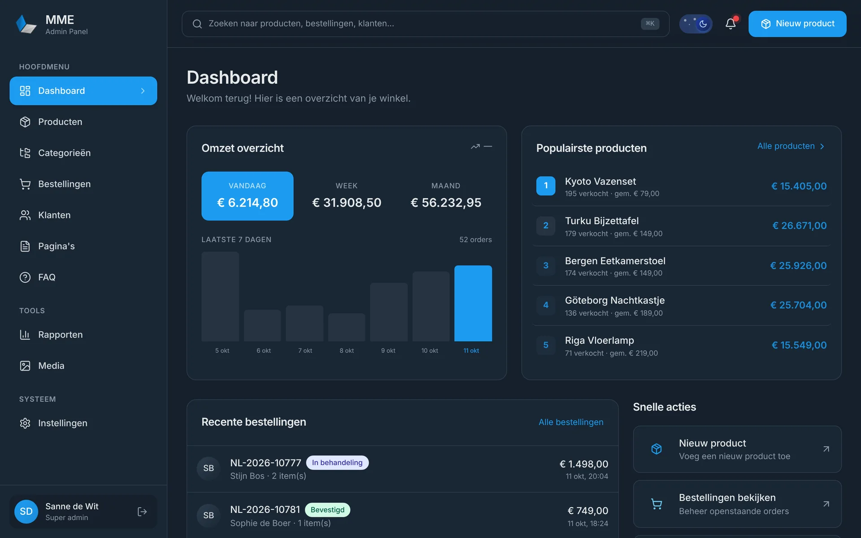This screenshot has width=861, height=538.
Task: Click Bestellingen bekijken cart icon
Action: click(657, 504)
